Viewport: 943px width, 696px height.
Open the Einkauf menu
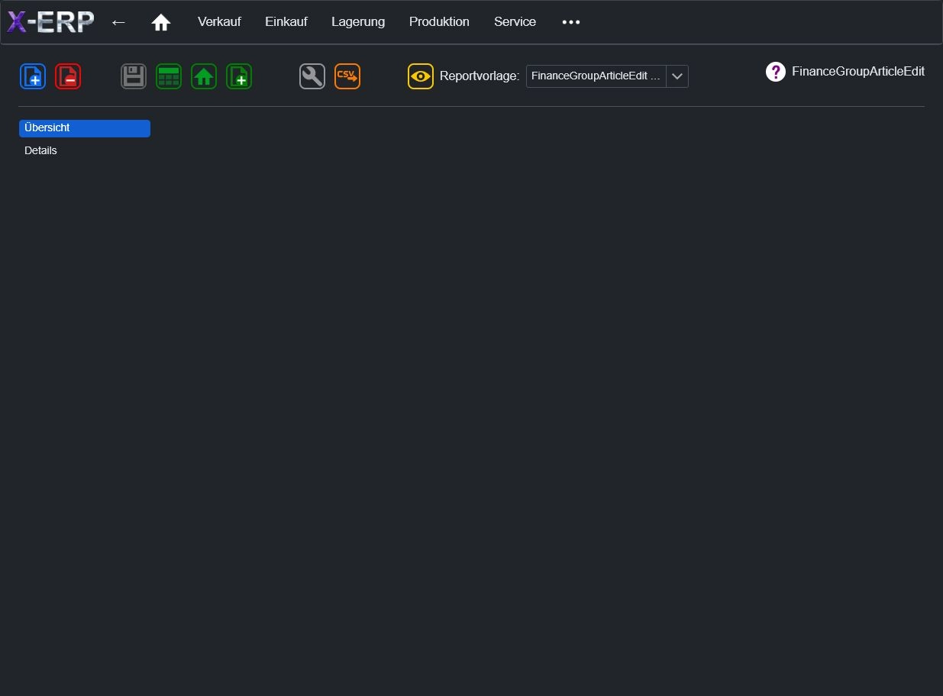(286, 22)
